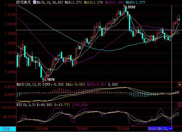Image resolution: width=182 pixels, height=132 pixels.
Task: Click the purple MA30:1.284 value
Action: coord(114,2)
